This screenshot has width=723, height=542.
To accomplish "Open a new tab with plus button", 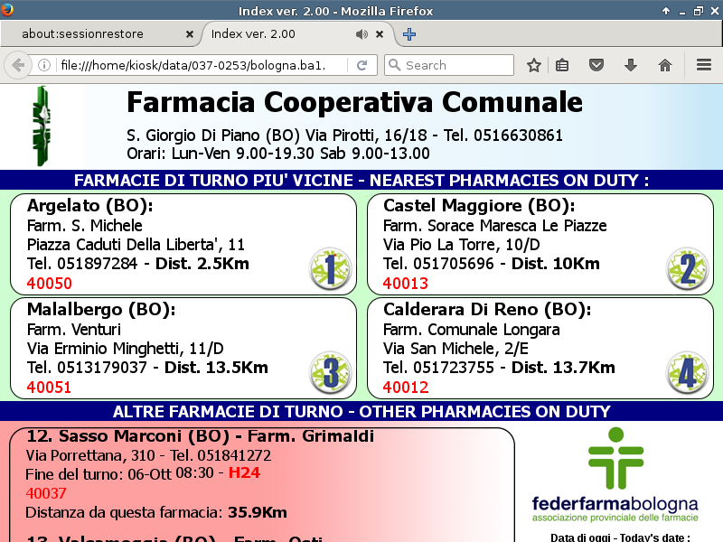I will click(x=409, y=34).
